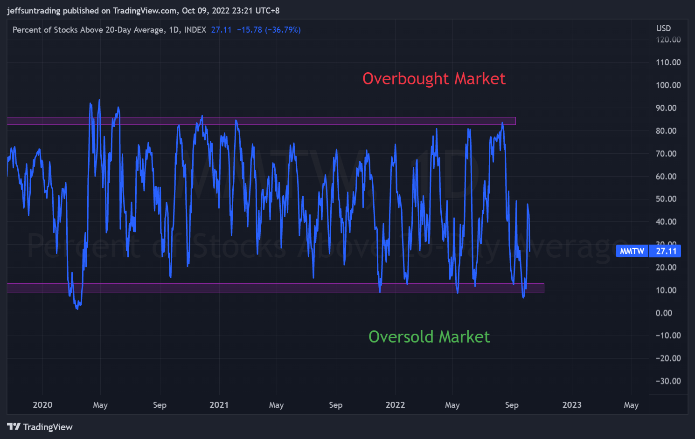Click the 2023 label on time axis
Image resolution: width=695 pixels, height=439 pixels.
572,405
